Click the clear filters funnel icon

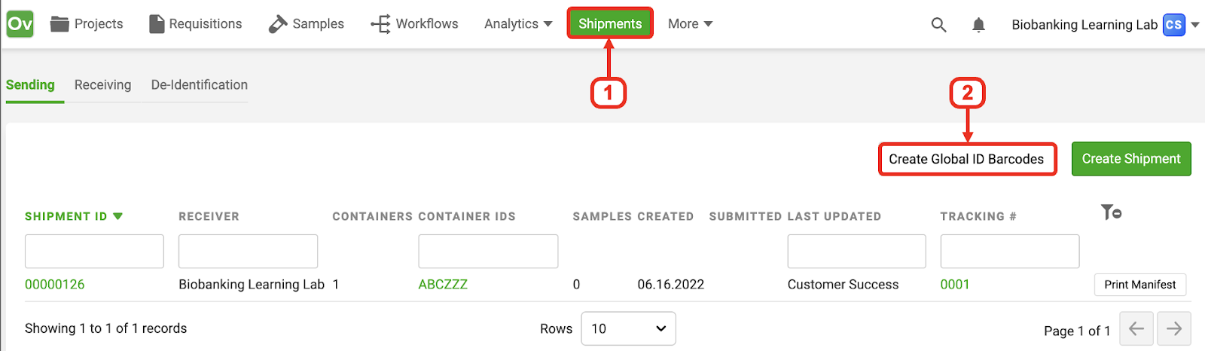1111,212
